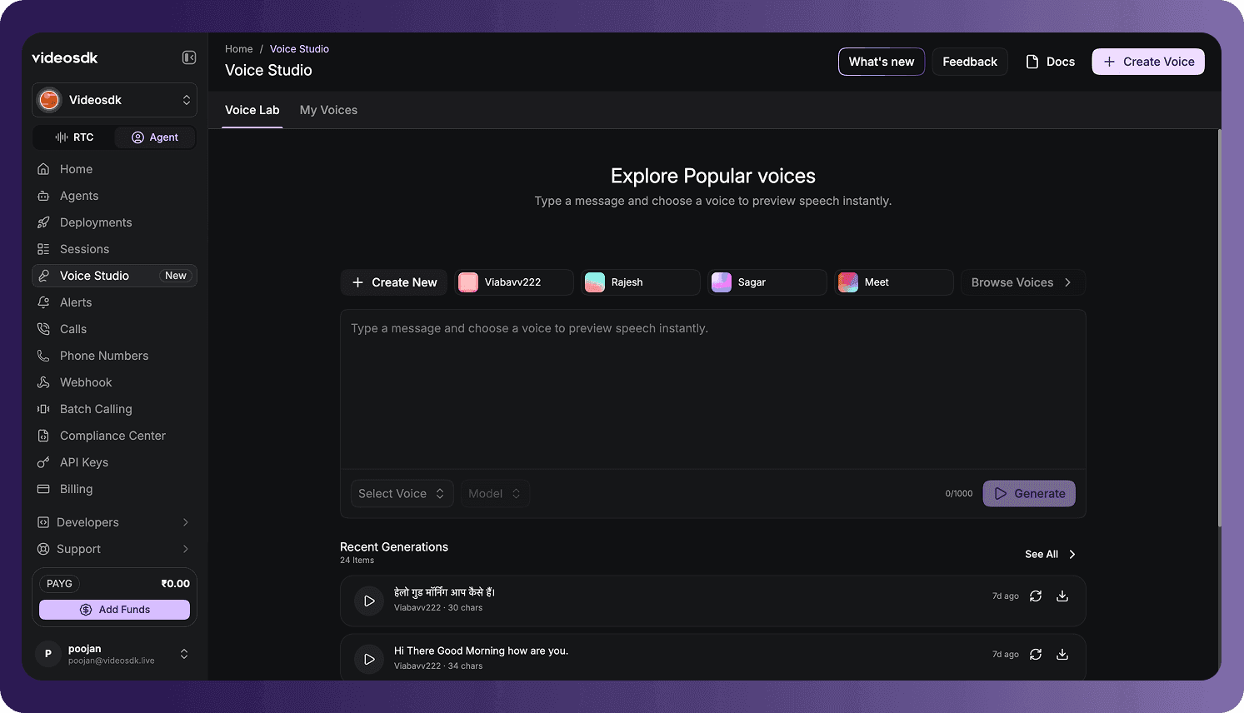Open Sessions in the sidebar
Viewport: 1244px width, 713px height.
coord(114,249)
